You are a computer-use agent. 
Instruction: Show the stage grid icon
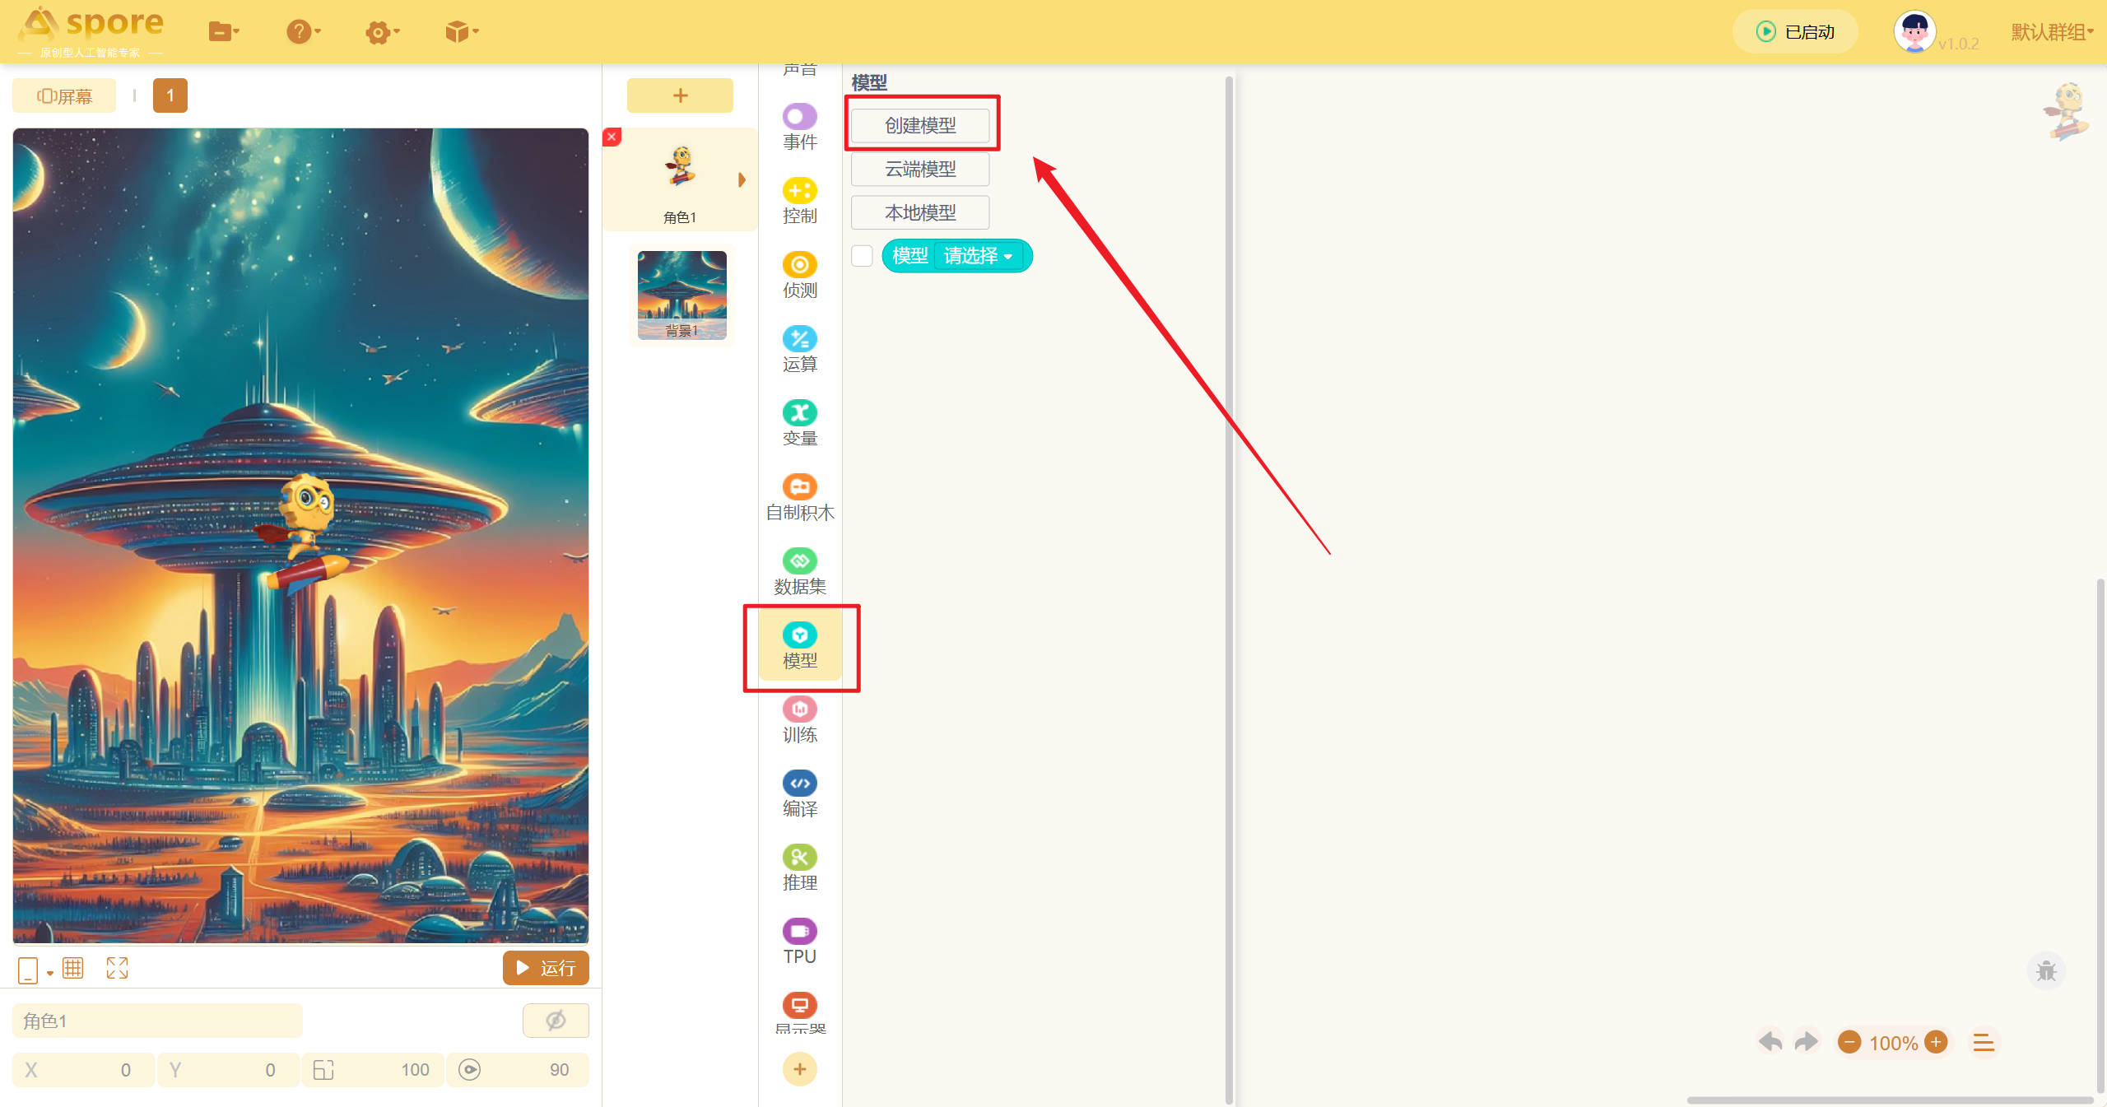click(x=73, y=968)
